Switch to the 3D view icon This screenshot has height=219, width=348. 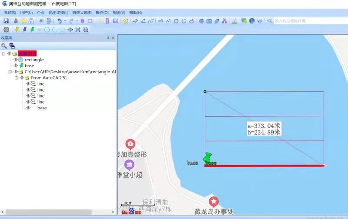(42, 21)
